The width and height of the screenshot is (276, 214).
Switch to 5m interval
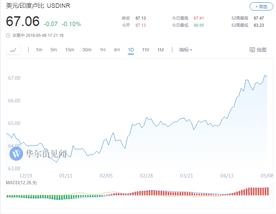pyautogui.click(x=53, y=50)
